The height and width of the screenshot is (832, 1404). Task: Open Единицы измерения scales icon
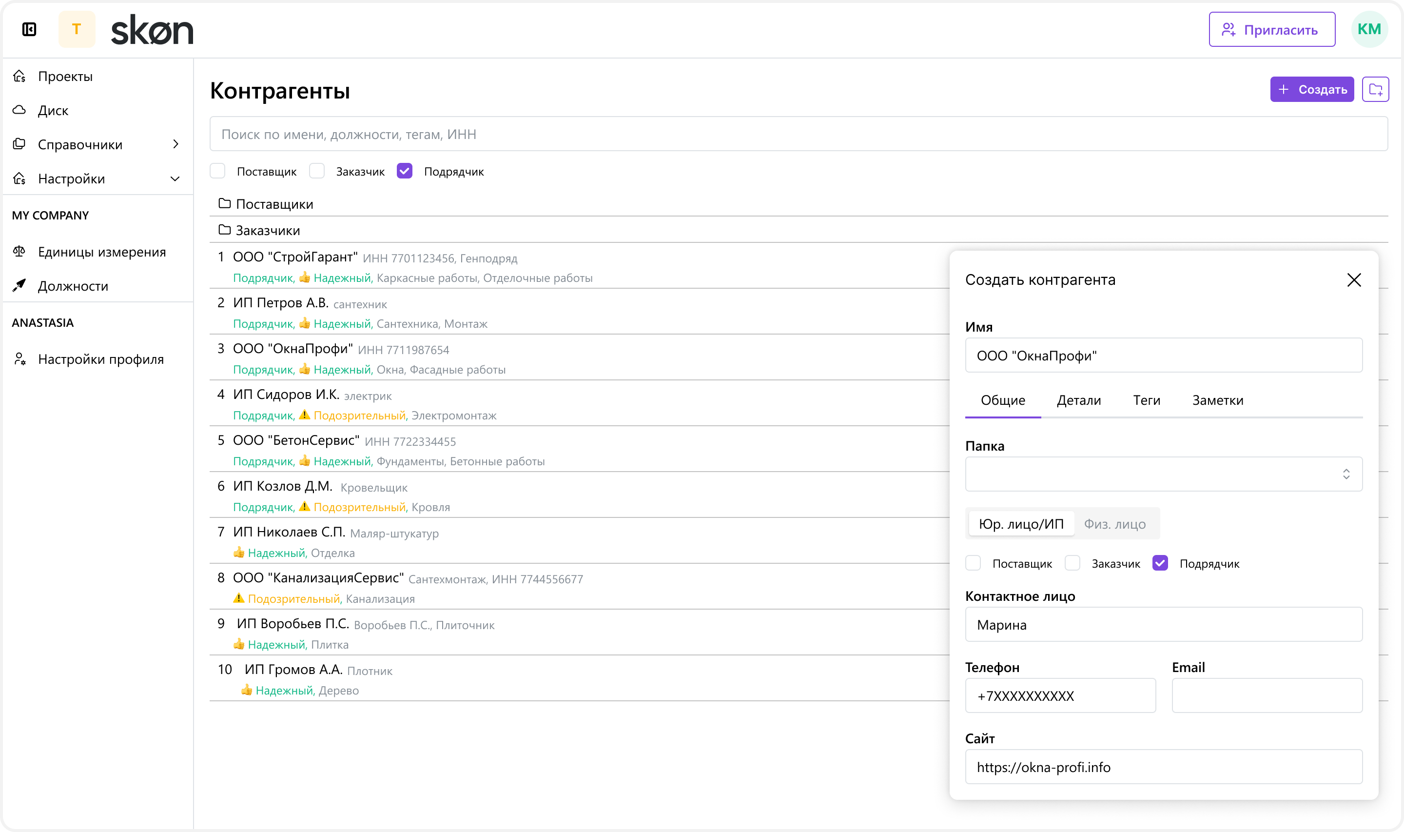19,252
